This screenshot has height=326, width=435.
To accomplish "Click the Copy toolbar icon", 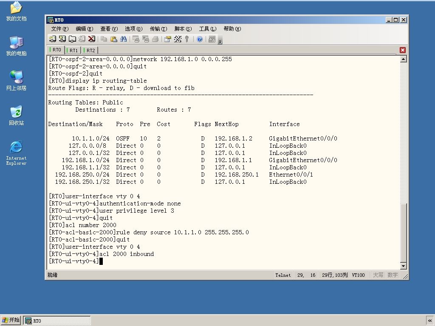I will pos(104,39).
